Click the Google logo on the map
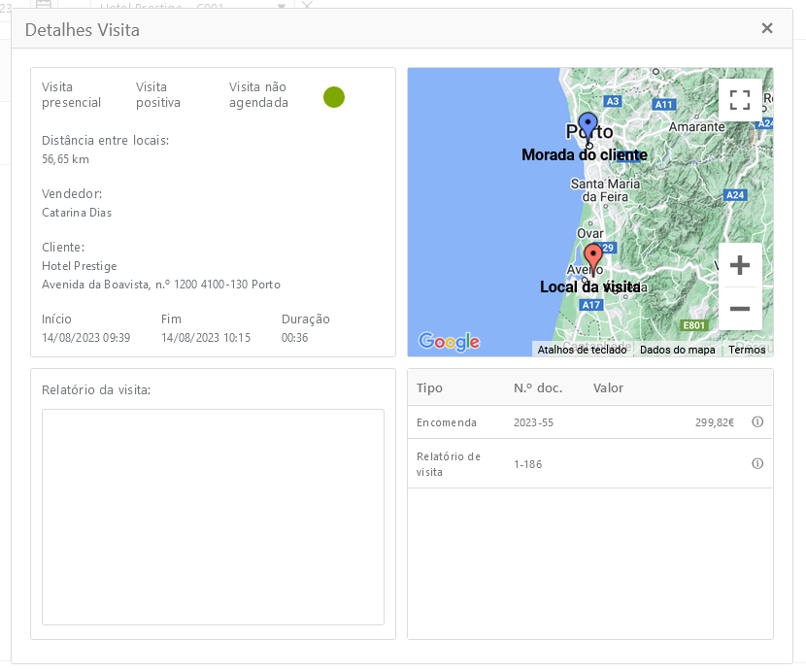This screenshot has width=806, height=672. coord(449,342)
